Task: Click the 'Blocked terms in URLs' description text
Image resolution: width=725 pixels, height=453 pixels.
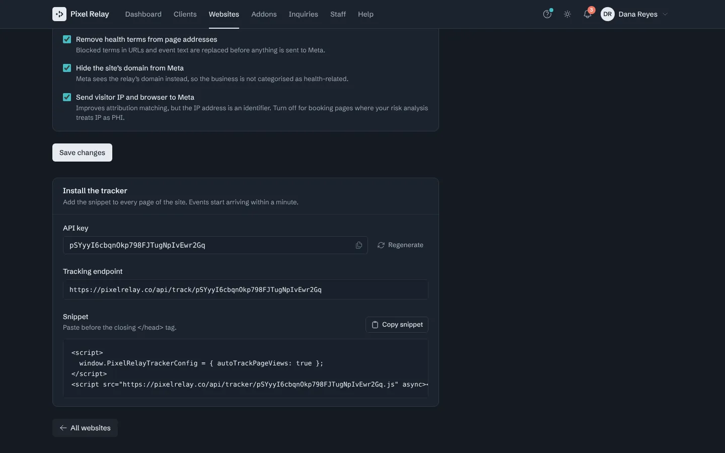Action: [x=200, y=50]
